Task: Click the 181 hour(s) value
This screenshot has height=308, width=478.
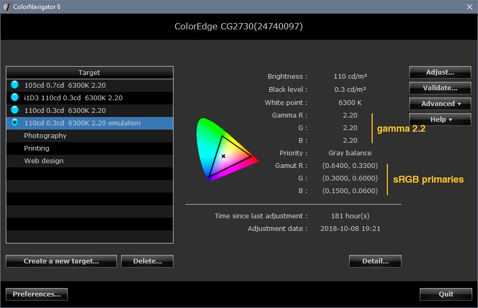Action: (350, 216)
